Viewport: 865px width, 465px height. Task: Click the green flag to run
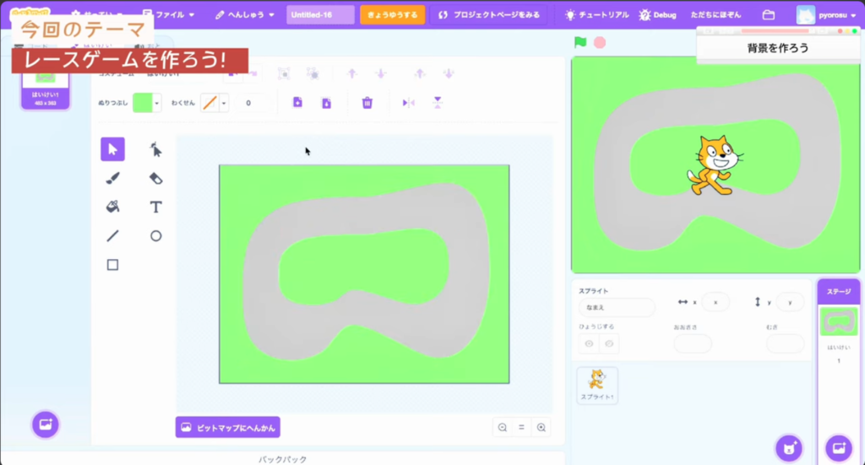(x=580, y=42)
